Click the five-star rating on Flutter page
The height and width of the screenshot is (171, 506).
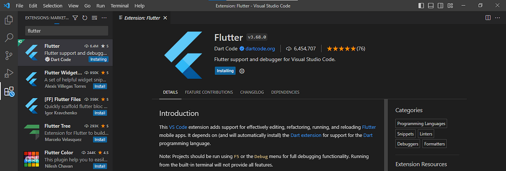[341, 48]
